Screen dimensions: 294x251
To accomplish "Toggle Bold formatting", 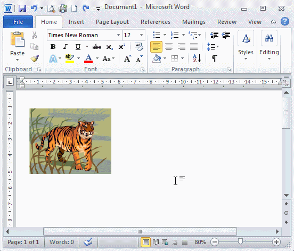I will pos(53,47).
